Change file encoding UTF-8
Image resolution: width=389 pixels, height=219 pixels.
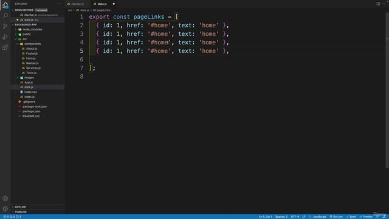click(x=295, y=217)
